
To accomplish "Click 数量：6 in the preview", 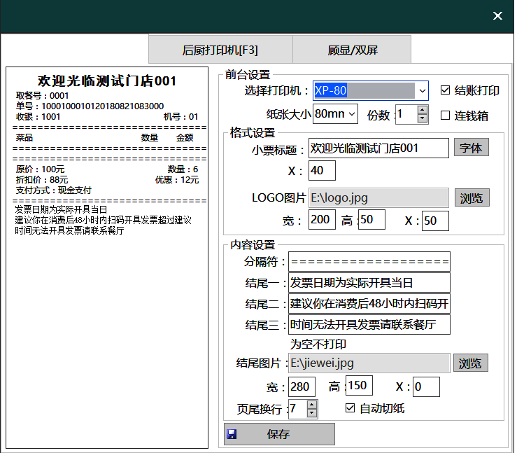I will coord(183,169).
